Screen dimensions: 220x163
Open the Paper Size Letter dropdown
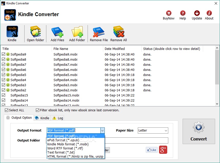pos(153,131)
